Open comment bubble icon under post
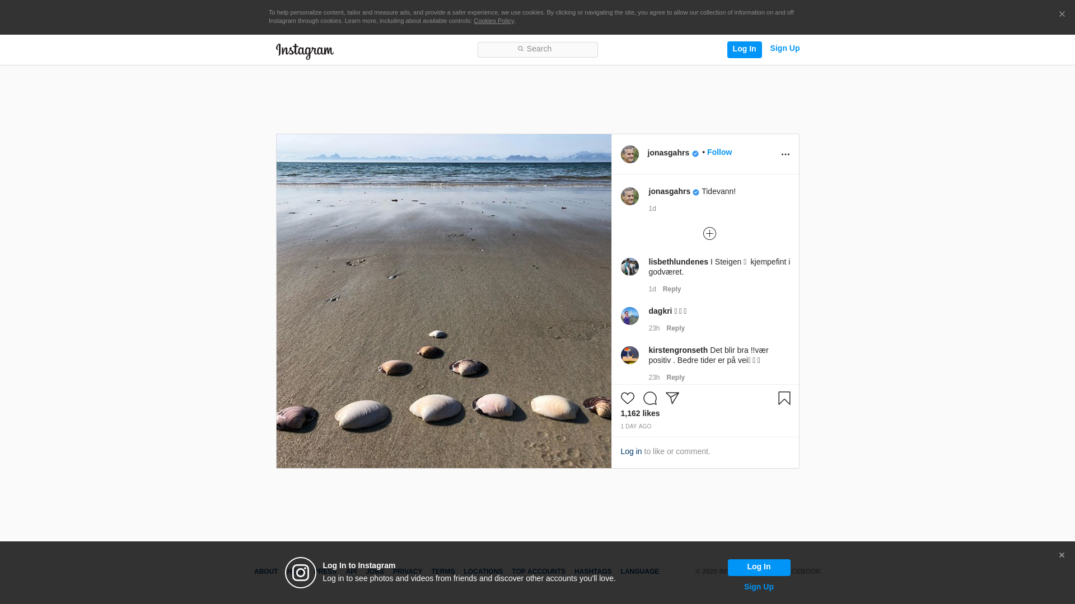The width and height of the screenshot is (1075, 604). tap(650, 398)
